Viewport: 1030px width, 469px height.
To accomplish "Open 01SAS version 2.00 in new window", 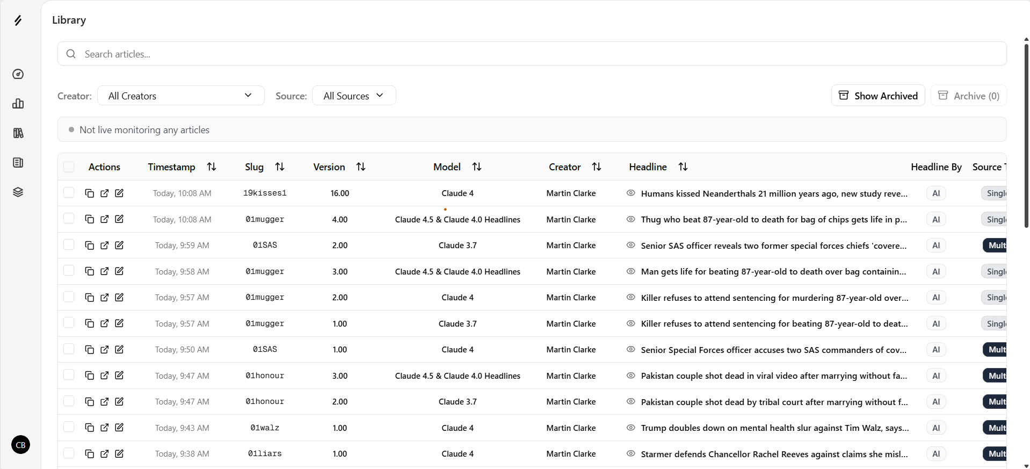I will click(x=105, y=246).
